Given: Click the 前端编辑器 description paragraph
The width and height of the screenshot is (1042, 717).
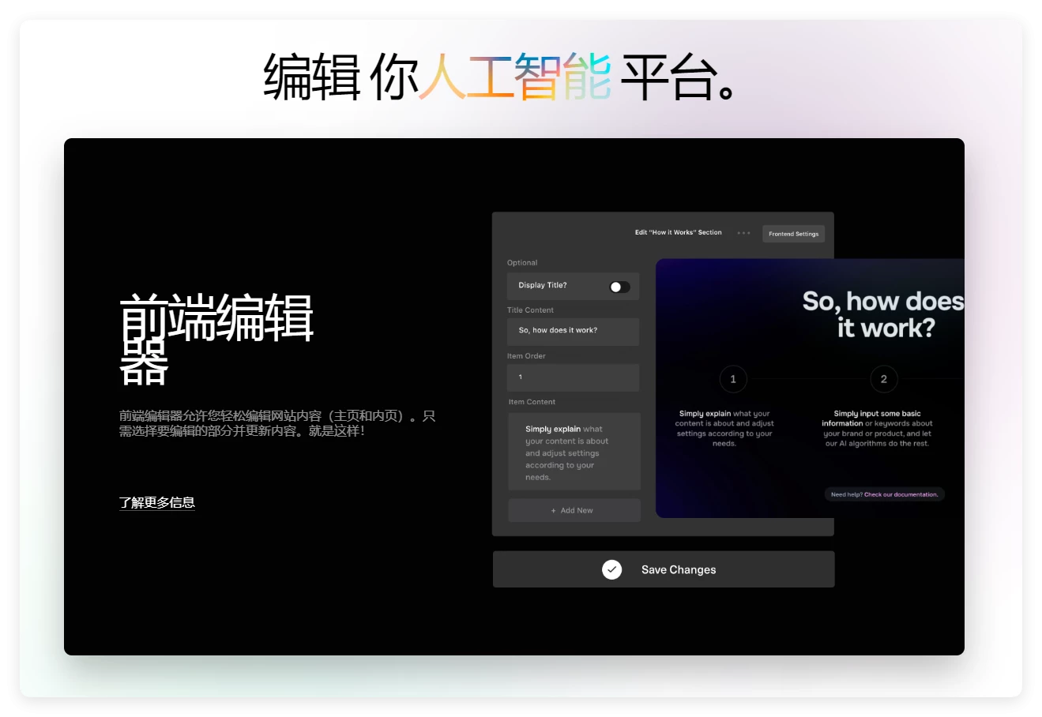Looking at the screenshot, I should coord(276,423).
